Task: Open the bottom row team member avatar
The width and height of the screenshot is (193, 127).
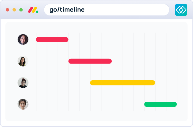Action: pyautogui.click(x=23, y=104)
